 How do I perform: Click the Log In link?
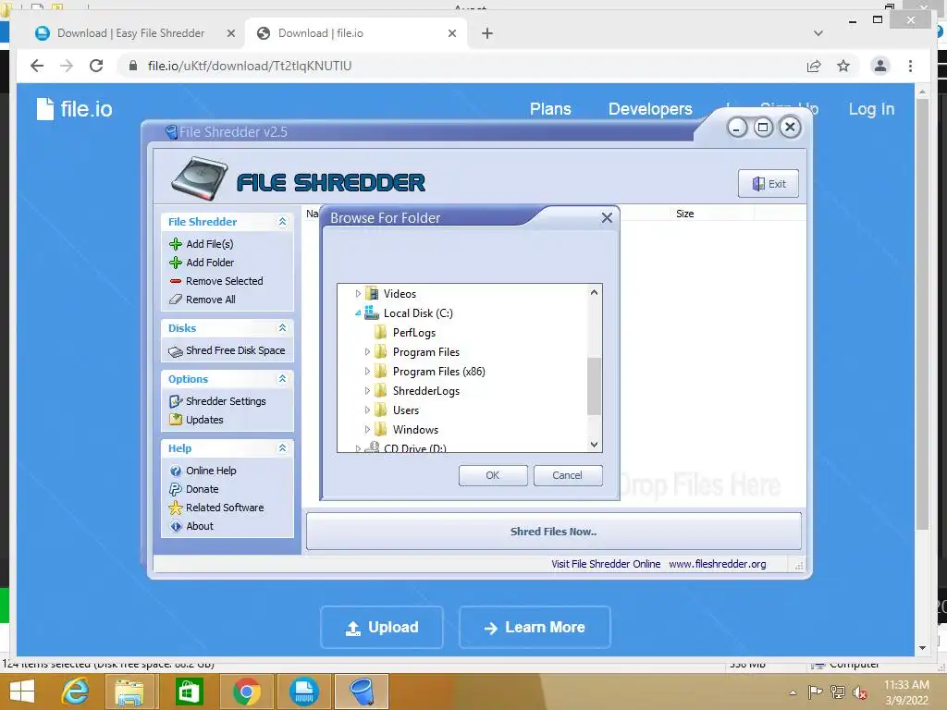pyautogui.click(x=871, y=109)
